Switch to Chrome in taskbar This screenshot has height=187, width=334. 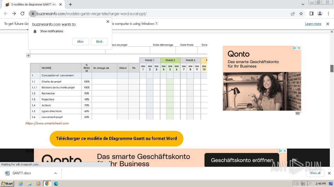pos(47,184)
